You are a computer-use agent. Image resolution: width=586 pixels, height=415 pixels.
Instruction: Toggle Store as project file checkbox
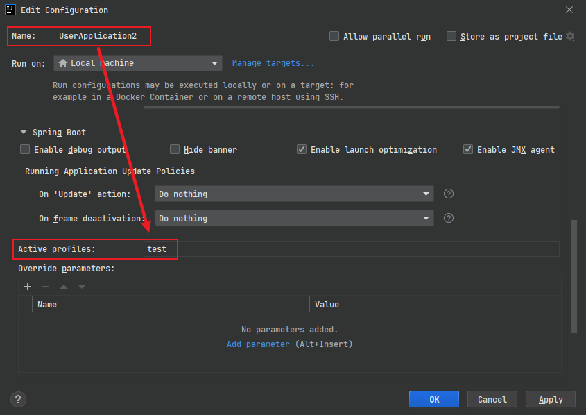451,36
